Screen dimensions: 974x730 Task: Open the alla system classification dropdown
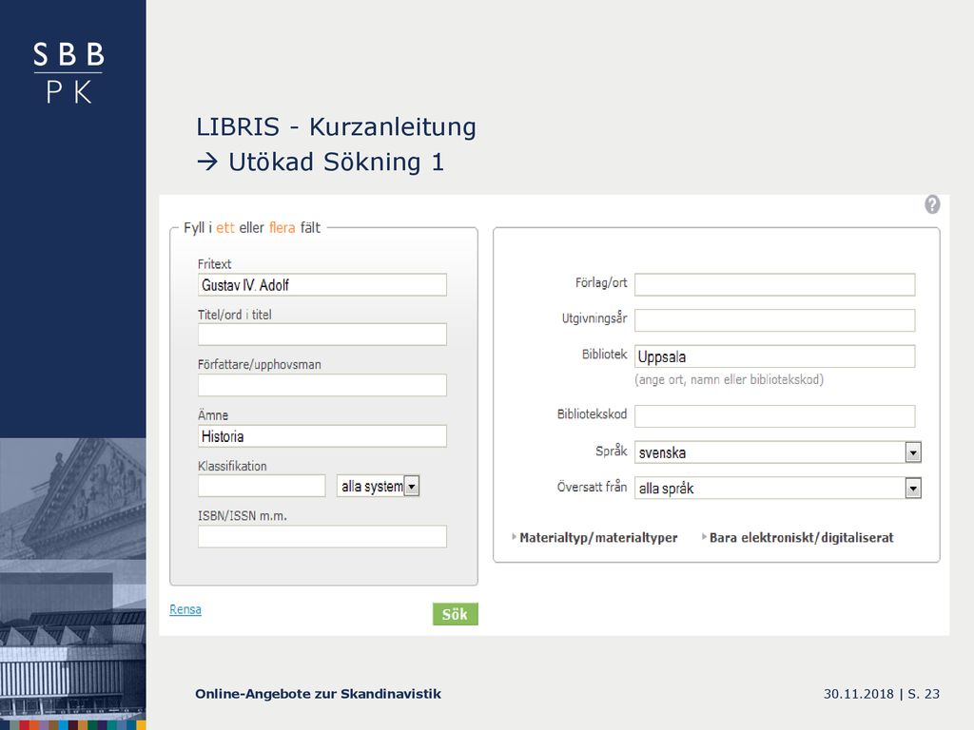pyautogui.click(x=379, y=486)
